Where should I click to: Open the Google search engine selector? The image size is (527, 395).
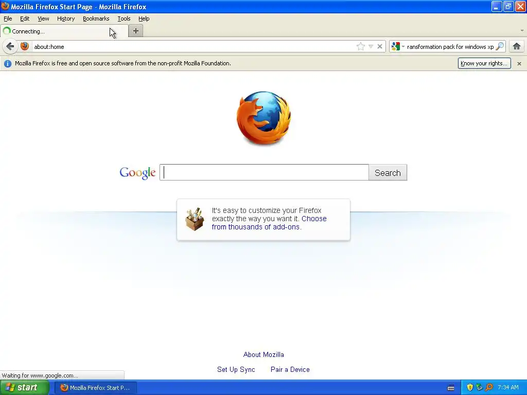point(398,46)
